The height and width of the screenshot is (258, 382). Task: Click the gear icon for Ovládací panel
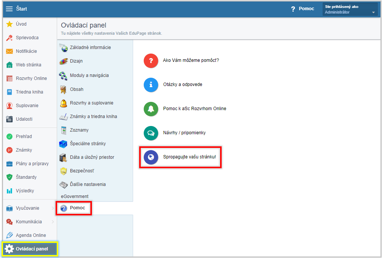coord(9,249)
